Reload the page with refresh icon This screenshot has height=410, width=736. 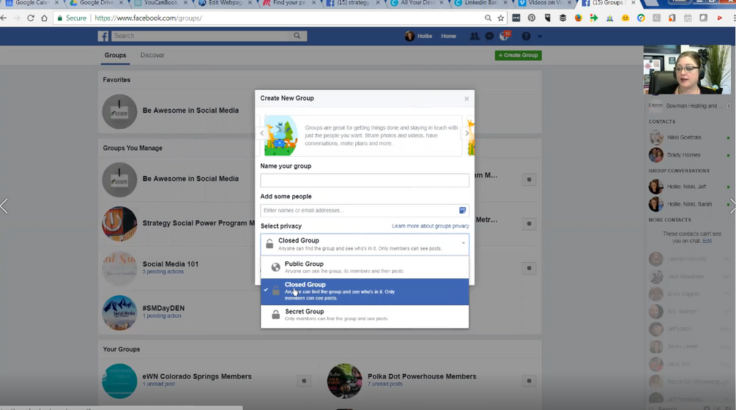(x=31, y=18)
